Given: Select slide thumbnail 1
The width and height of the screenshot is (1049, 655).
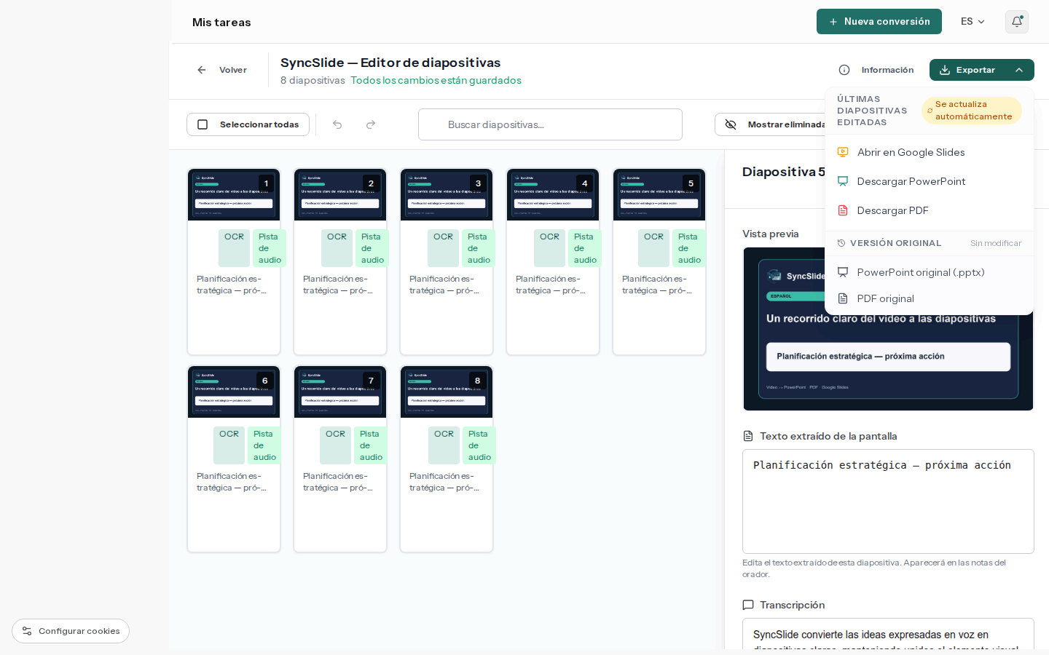Looking at the screenshot, I should [234, 195].
